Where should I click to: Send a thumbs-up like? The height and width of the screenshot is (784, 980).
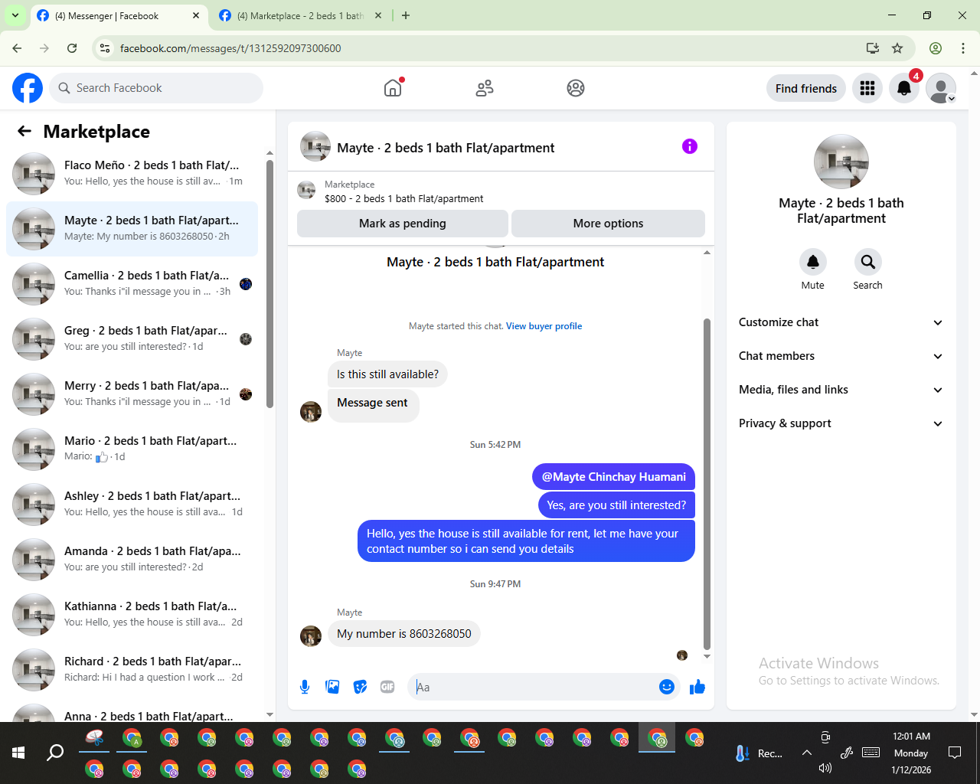[697, 687]
